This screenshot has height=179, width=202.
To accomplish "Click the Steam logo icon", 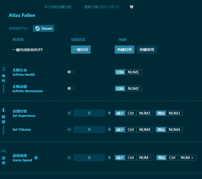I will click(37, 29).
